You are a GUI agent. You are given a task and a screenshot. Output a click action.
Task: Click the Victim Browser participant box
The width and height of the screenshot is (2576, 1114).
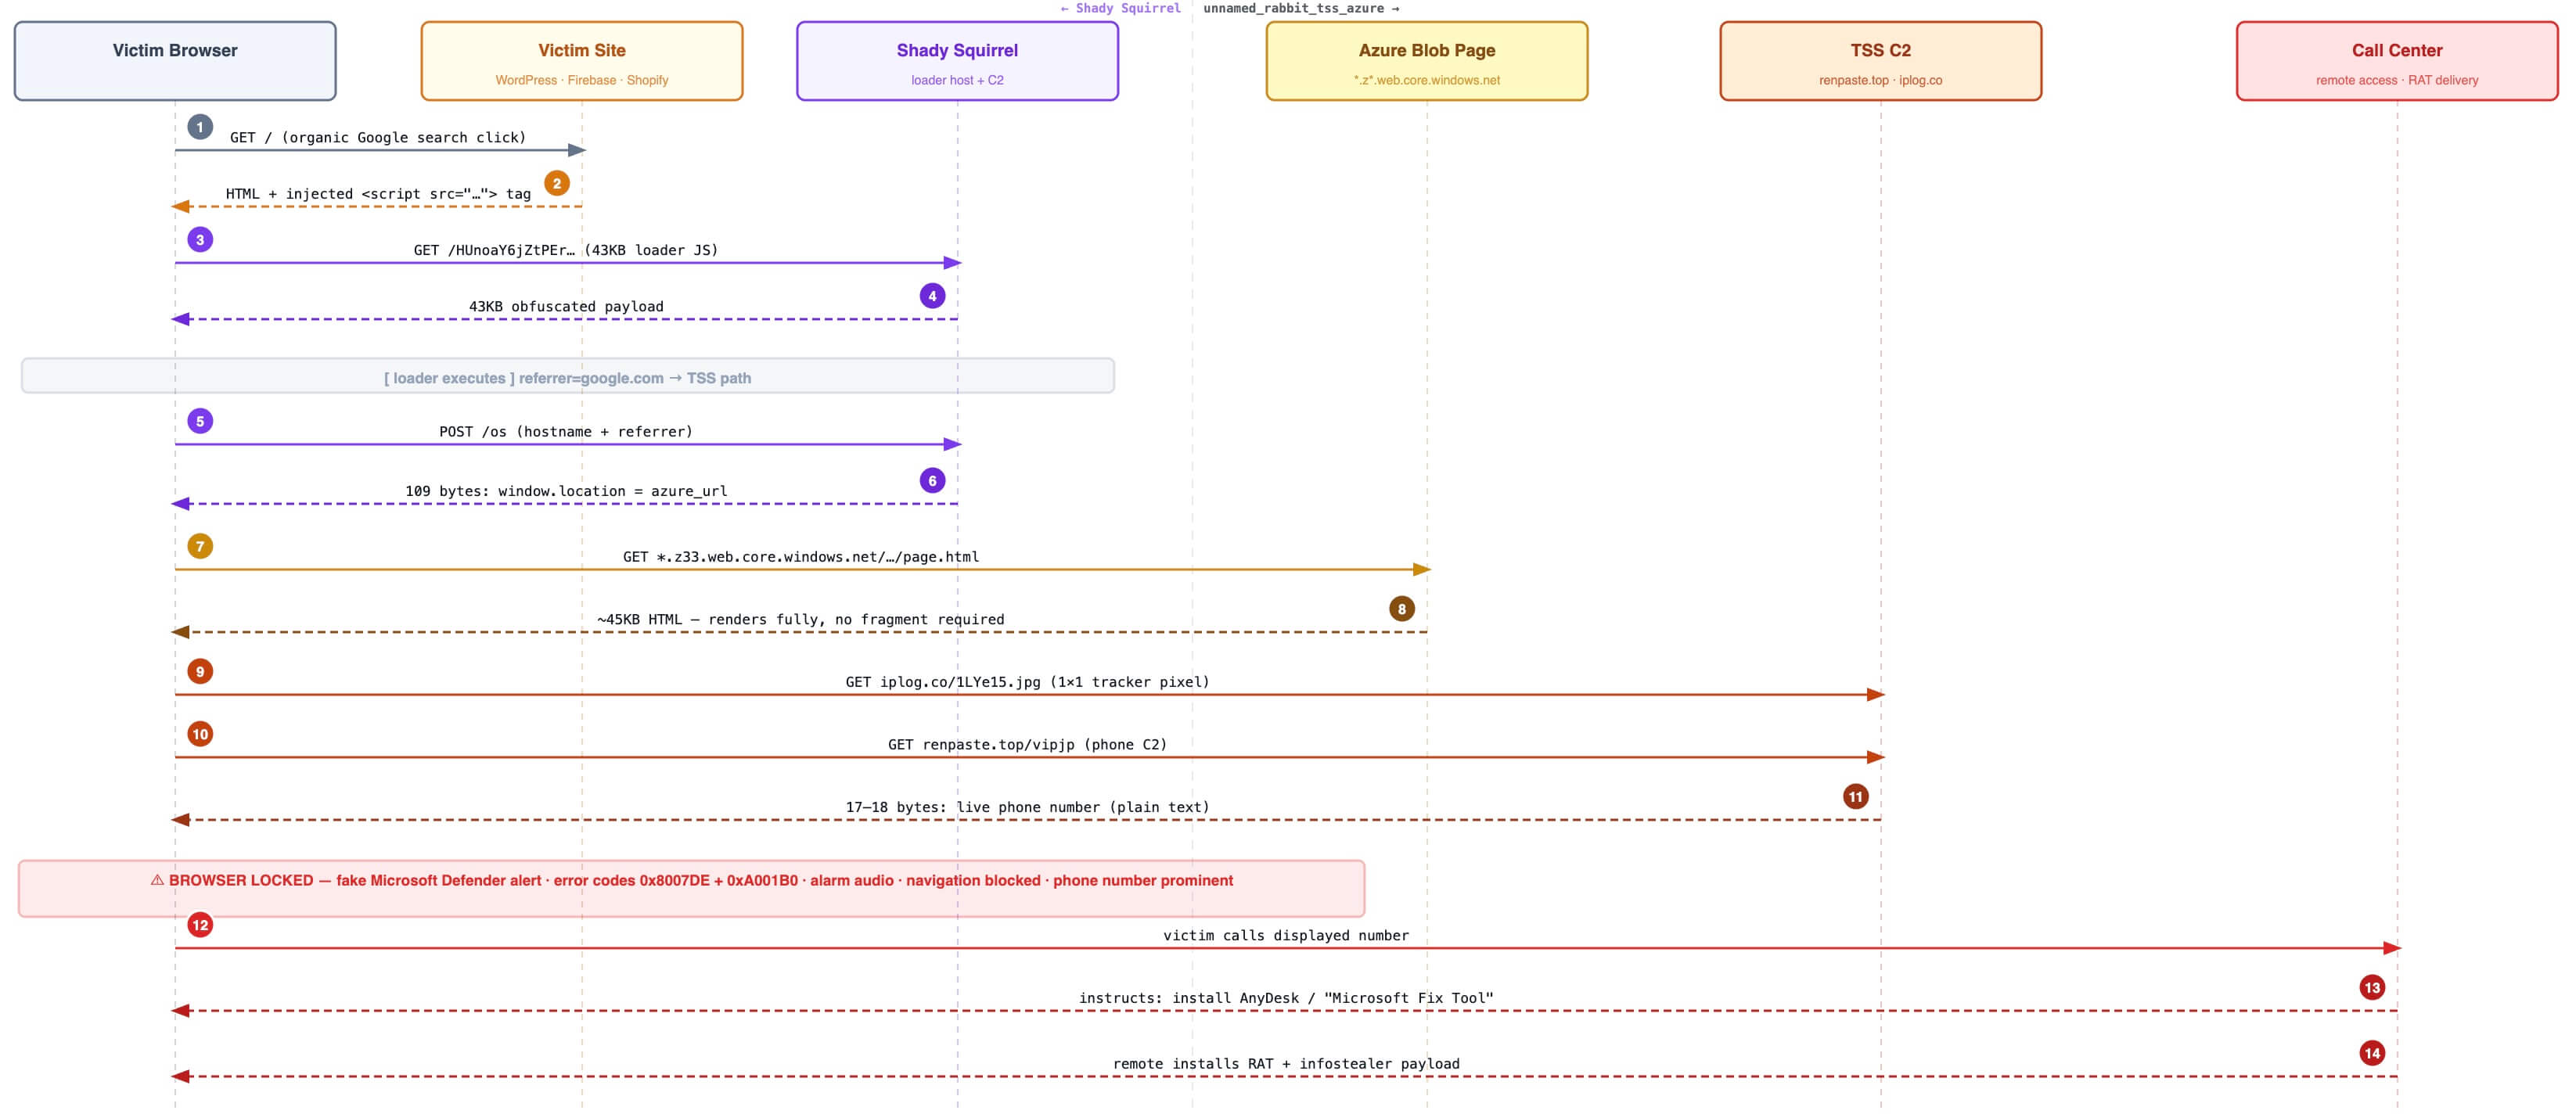[175, 61]
